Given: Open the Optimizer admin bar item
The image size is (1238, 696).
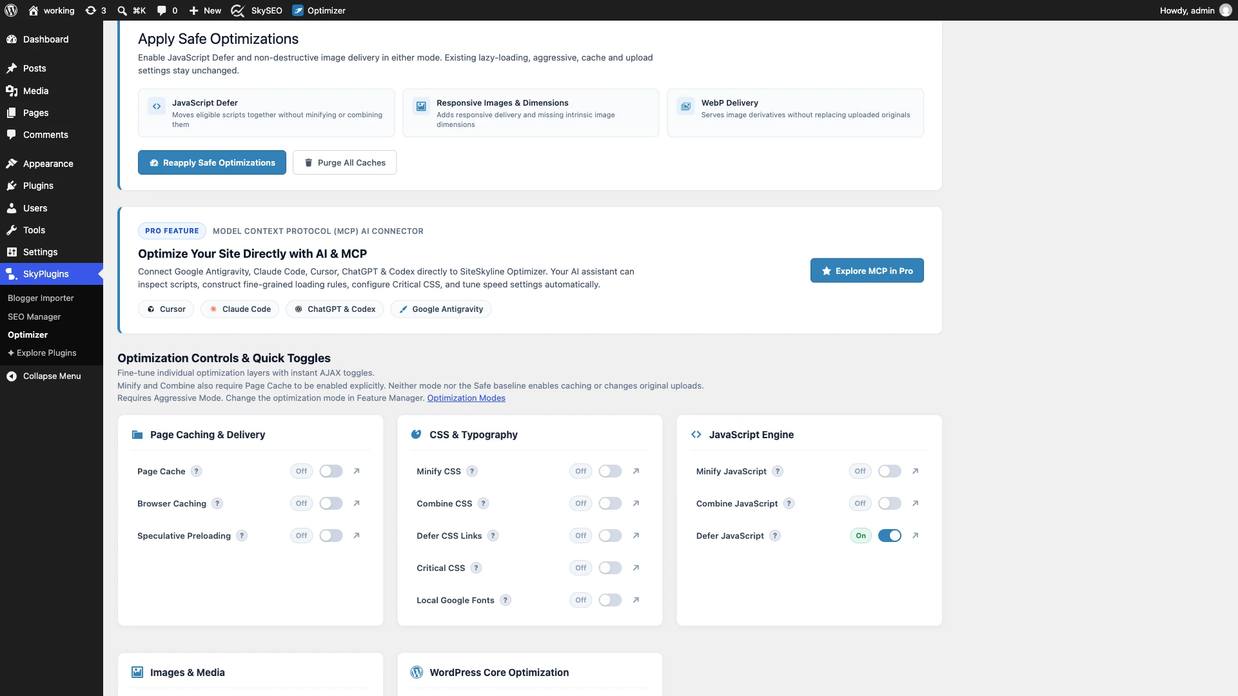Looking at the screenshot, I should coord(319,10).
